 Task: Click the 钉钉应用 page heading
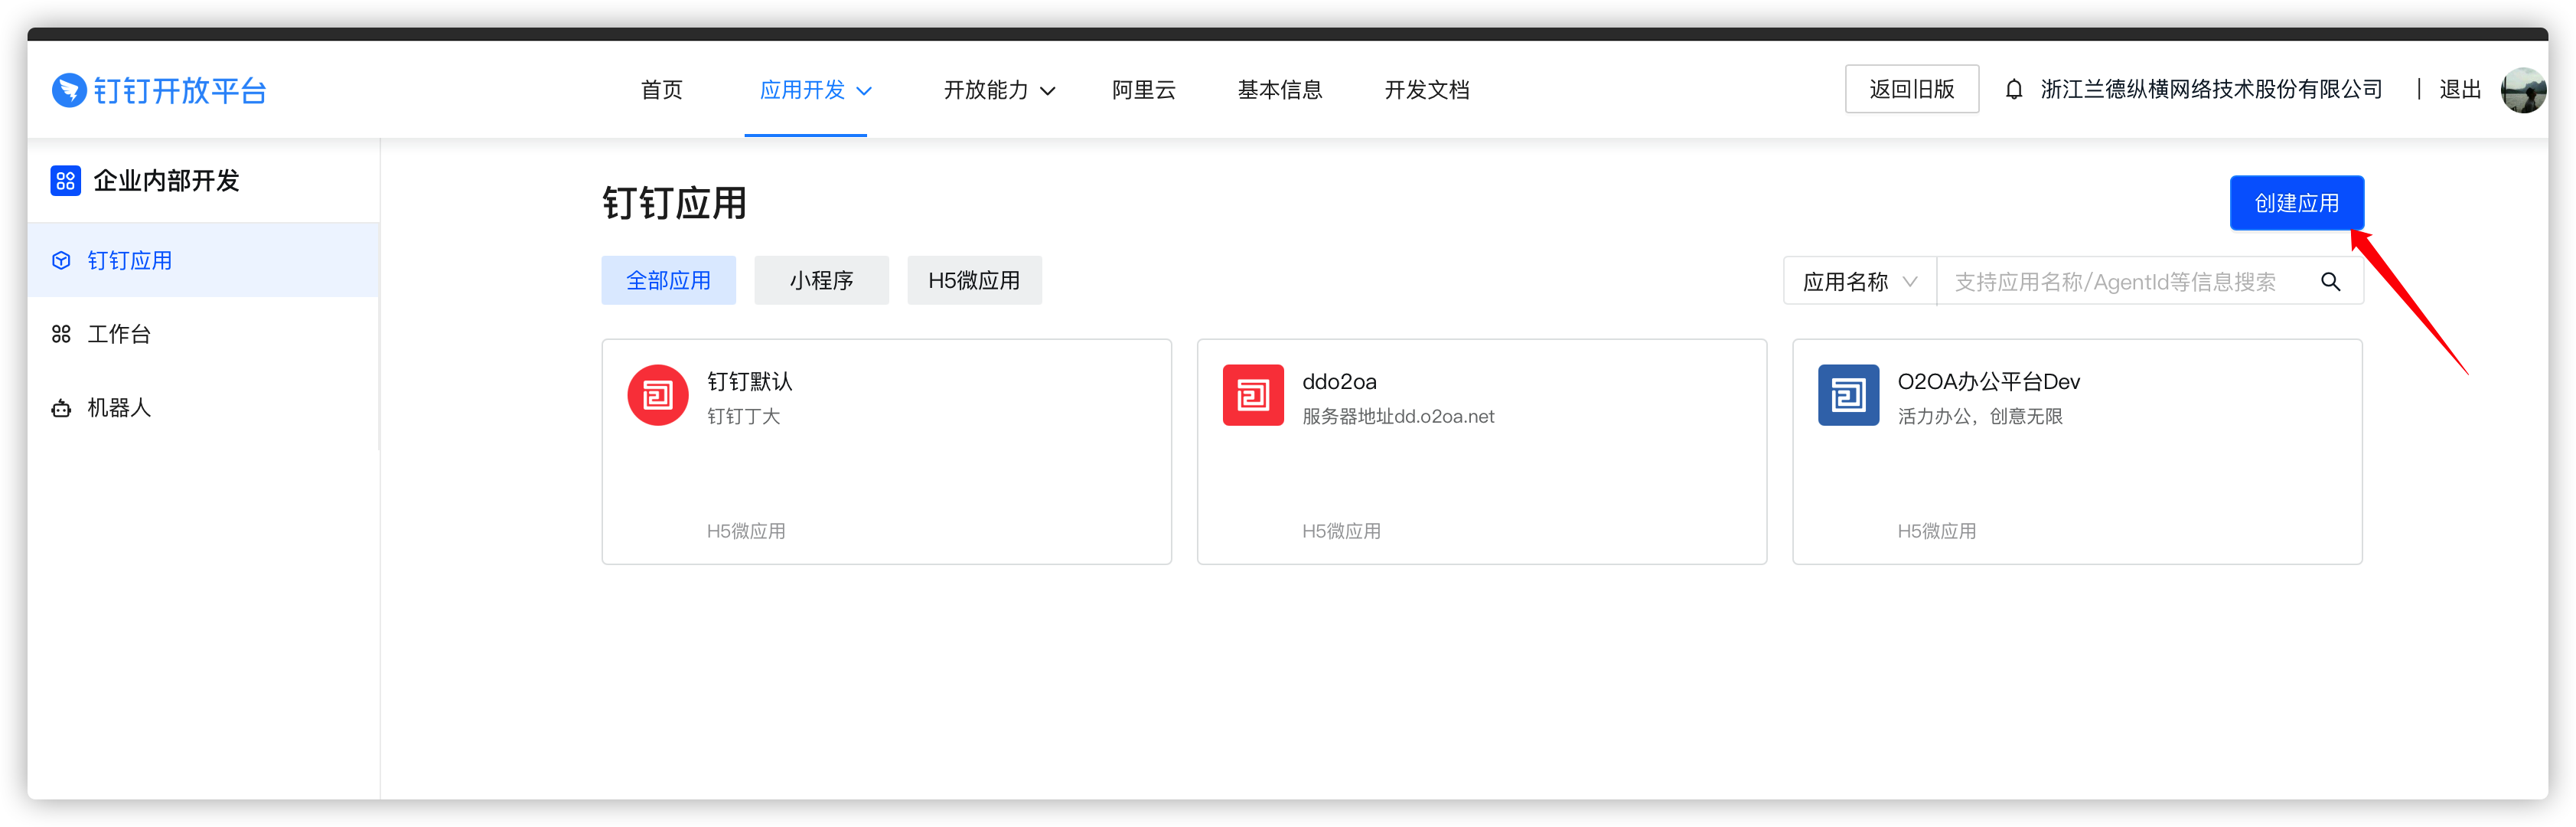(674, 203)
